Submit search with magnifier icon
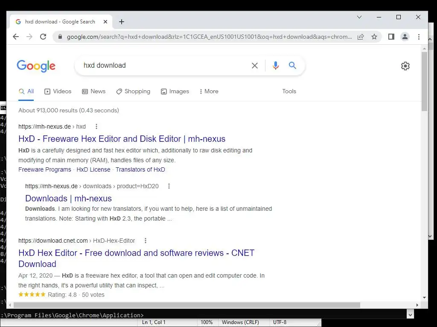This screenshot has width=437, height=327. pos(292,65)
